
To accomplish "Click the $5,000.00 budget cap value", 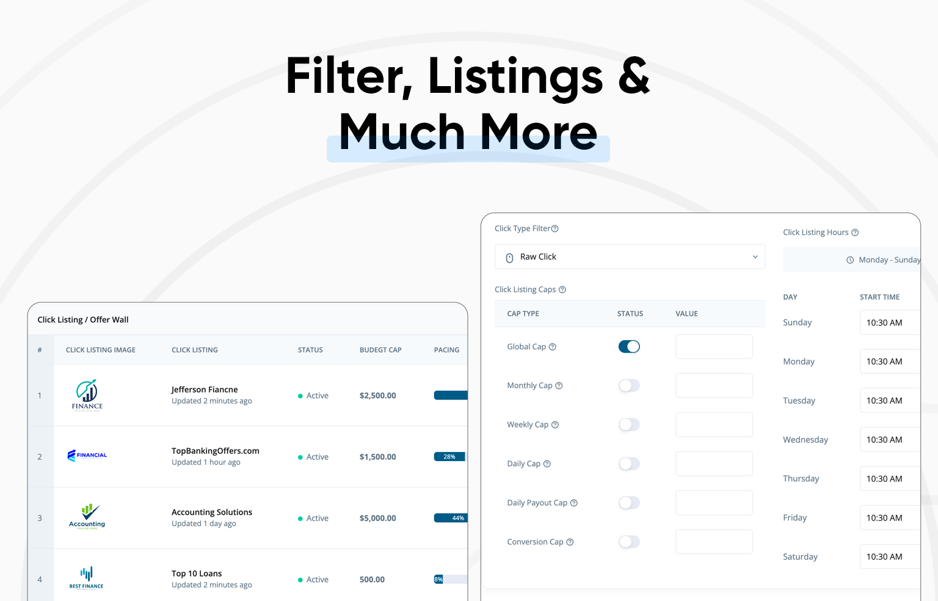I will (377, 518).
